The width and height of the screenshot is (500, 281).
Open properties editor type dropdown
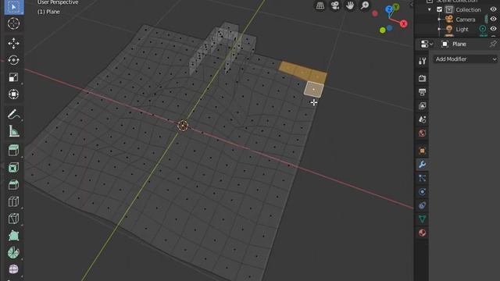point(427,44)
